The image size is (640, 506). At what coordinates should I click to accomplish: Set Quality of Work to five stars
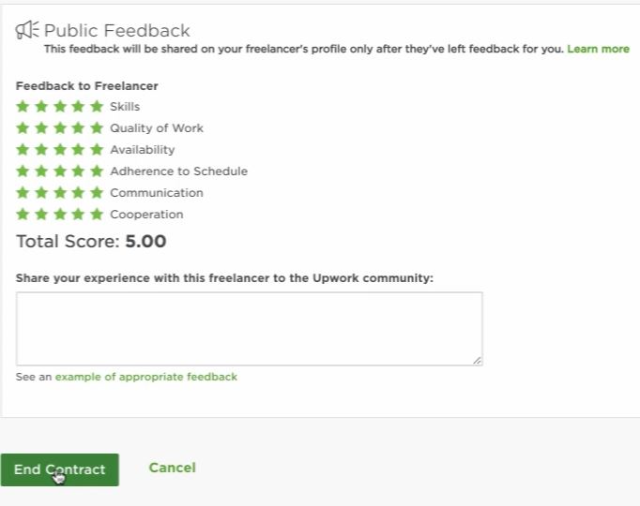pos(97,128)
